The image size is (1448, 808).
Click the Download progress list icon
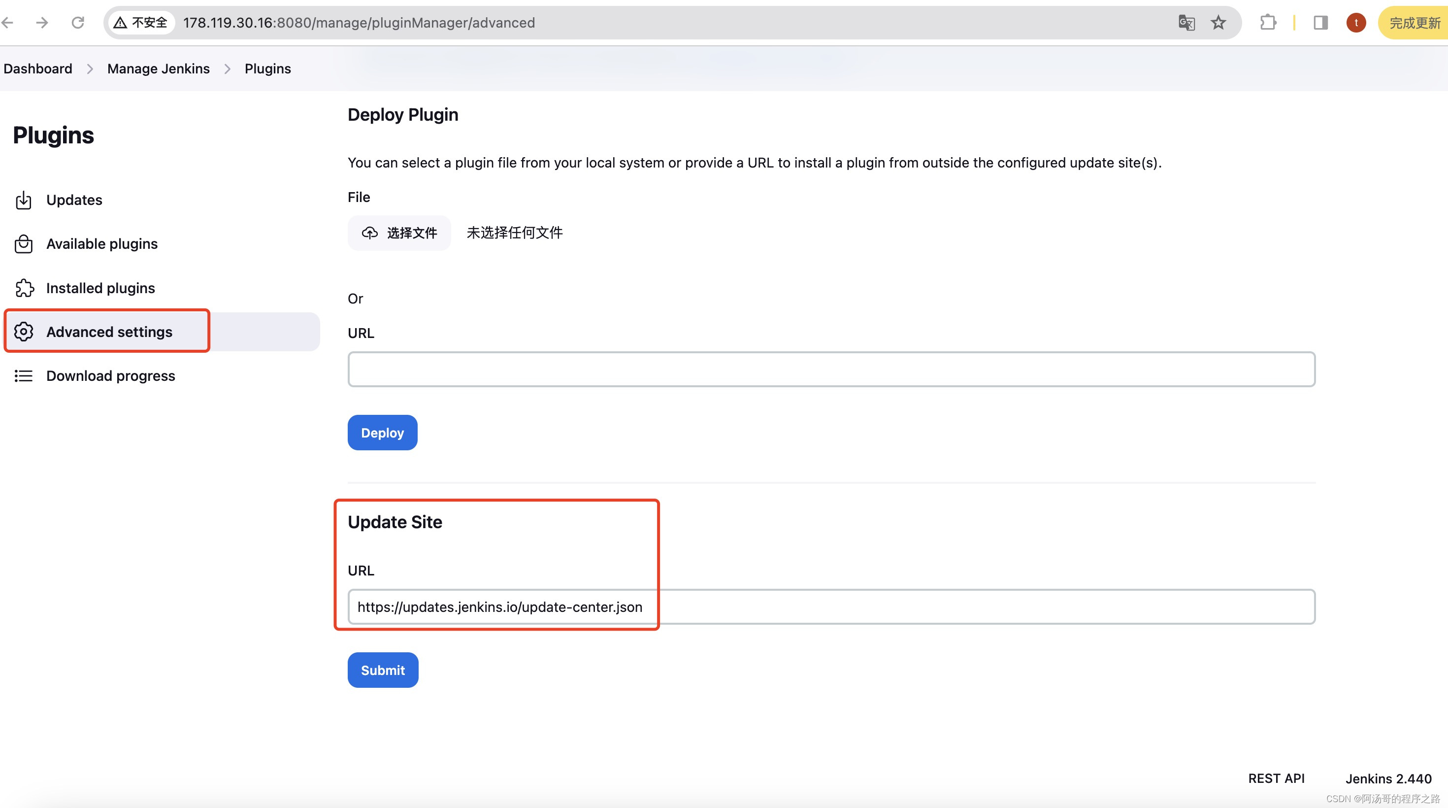pyautogui.click(x=24, y=375)
